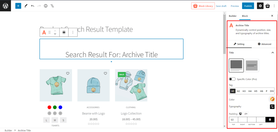Open the document list view icon
The height and width of the screenshot is (132, 278).
(x=52, y=6)
